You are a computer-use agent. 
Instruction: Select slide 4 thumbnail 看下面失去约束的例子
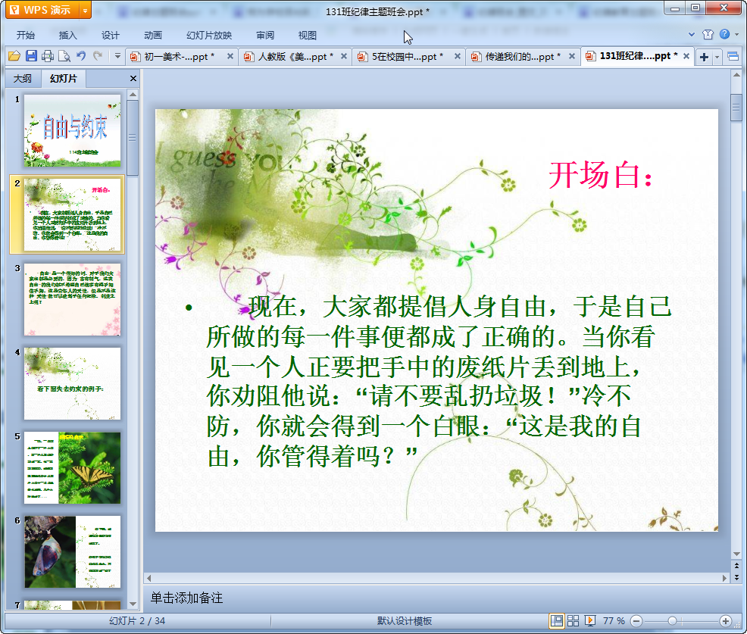(73, 383)
